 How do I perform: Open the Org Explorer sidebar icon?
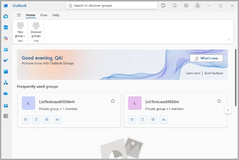pos(6,83)
